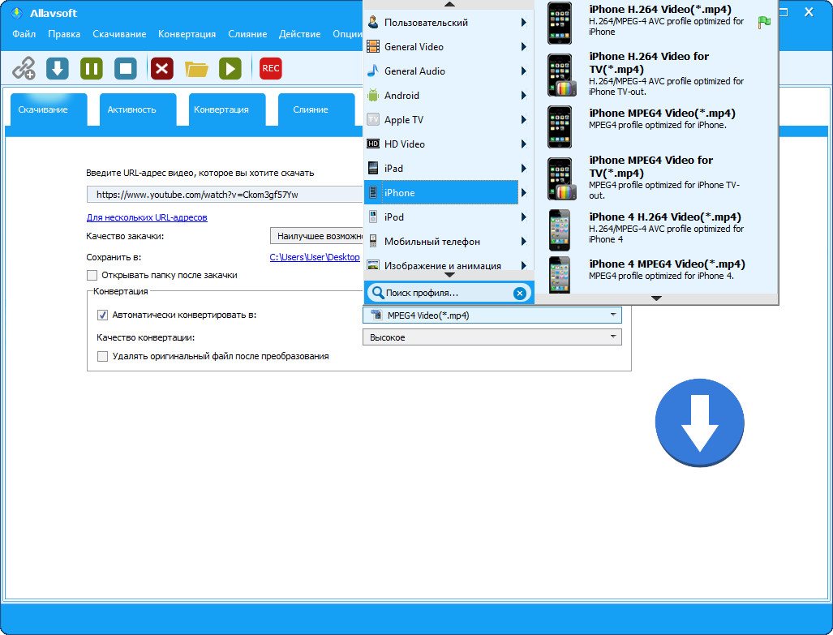Delete item with red X toolbar icon
The image size is (833, 635).
(x=162, y=69)
